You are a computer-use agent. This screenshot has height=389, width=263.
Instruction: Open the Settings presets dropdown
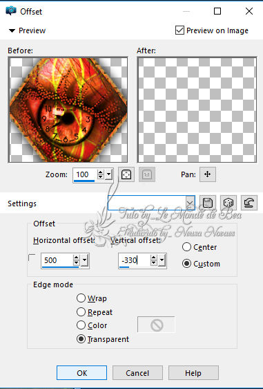click(190, 203)
